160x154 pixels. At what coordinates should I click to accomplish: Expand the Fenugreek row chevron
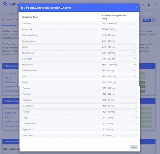135,29
